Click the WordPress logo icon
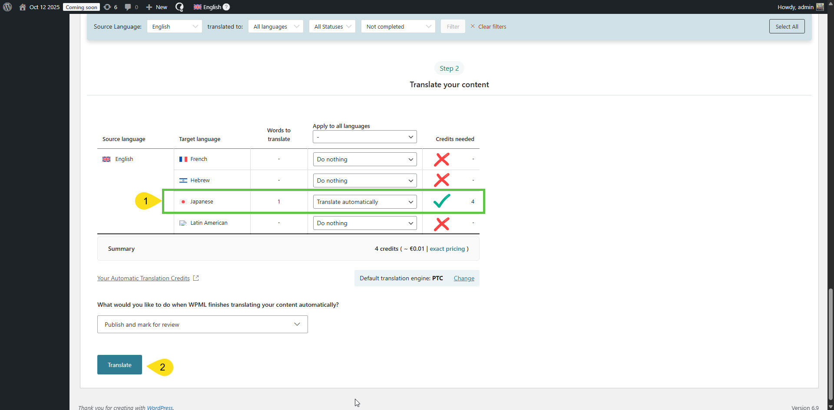Image resolution: width=834 pixels, height=410 pixels. click(x=7, y=7)
